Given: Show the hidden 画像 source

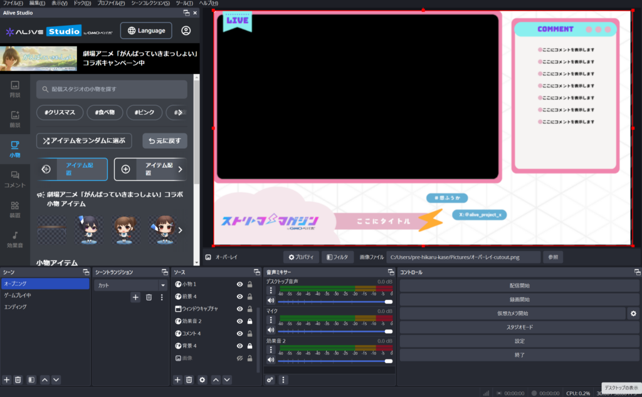Looking at the screenshot, I should point(239,358).
